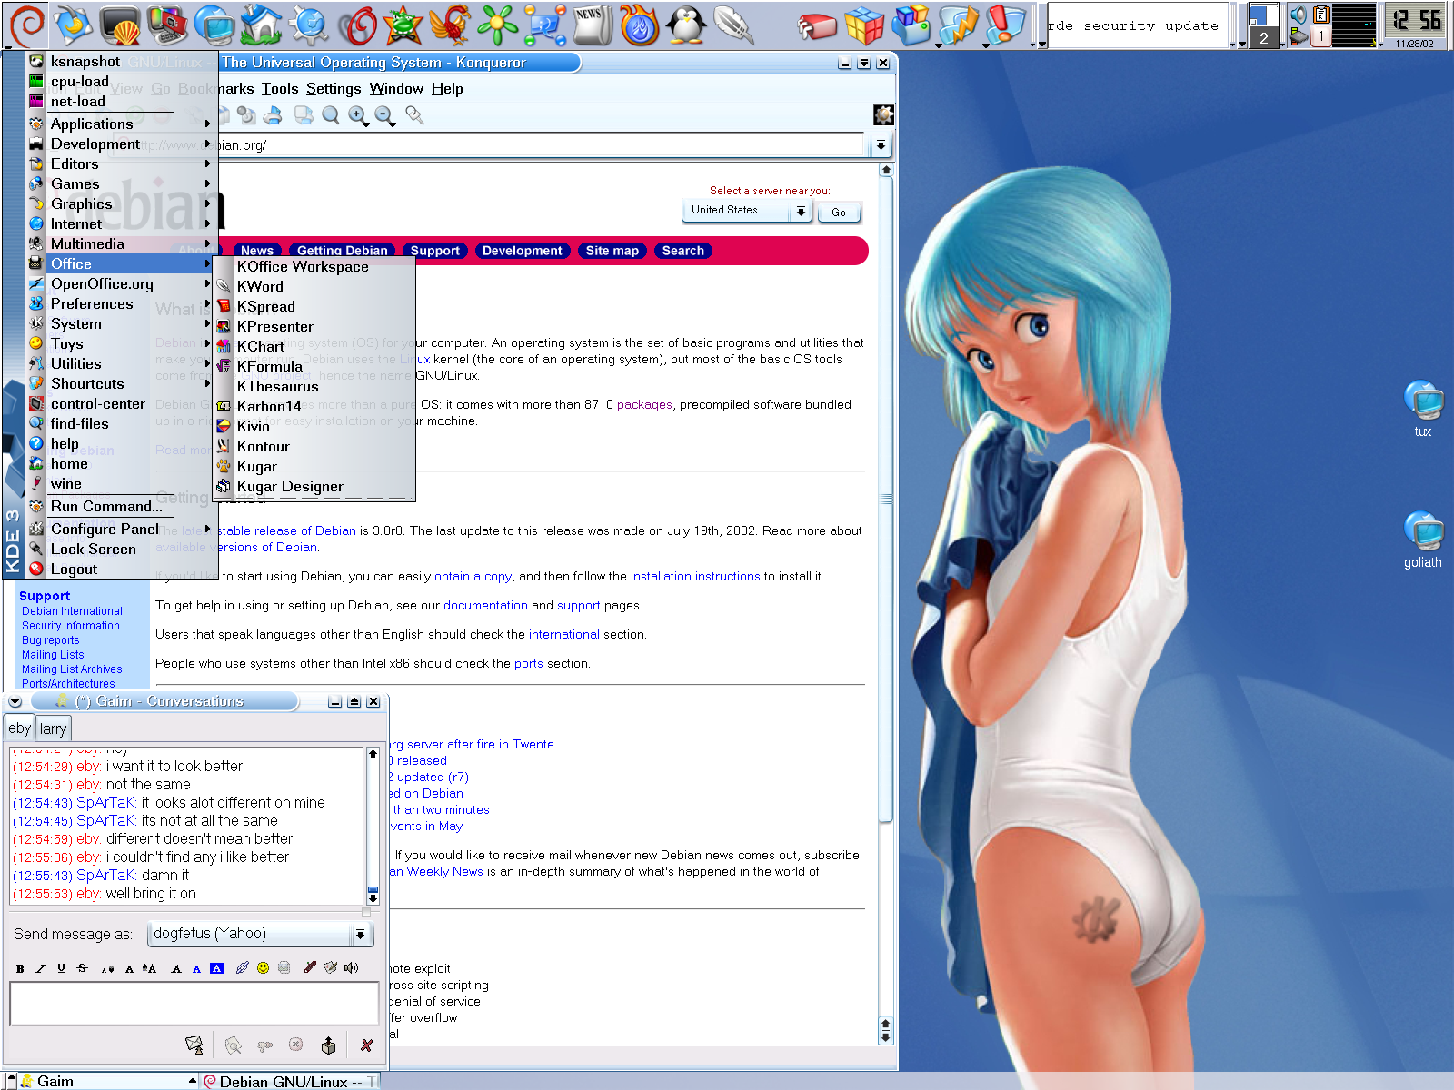This screenshot has height=1090, width=1454.
Task: Follow the Security Information sidebar link
Action: (71, 626)
